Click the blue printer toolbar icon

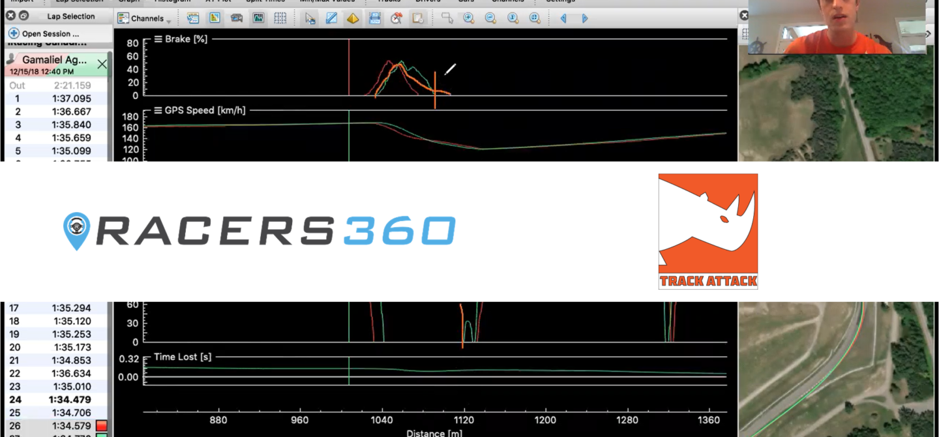pyautogui.click(x=375, y=18)
